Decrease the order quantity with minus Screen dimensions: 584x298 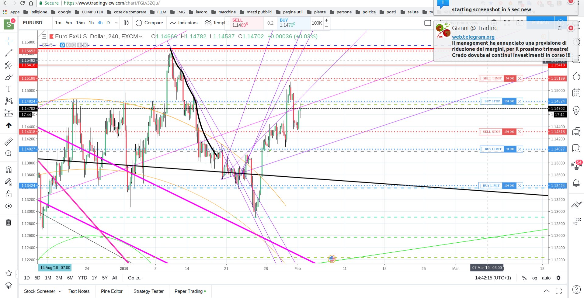(326, 26)
